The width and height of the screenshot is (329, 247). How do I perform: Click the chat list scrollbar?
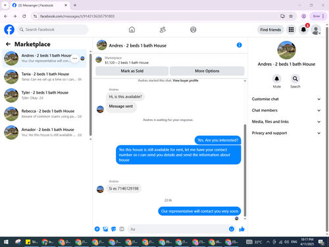pyautogui.click(x=90, y=94)
